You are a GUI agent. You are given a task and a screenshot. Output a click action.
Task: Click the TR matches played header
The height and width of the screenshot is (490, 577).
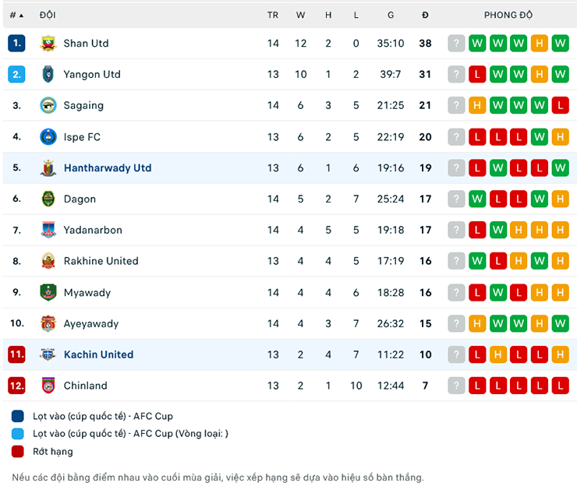pos(273,15)
